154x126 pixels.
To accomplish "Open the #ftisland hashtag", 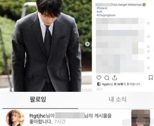I will pos(102,8).
